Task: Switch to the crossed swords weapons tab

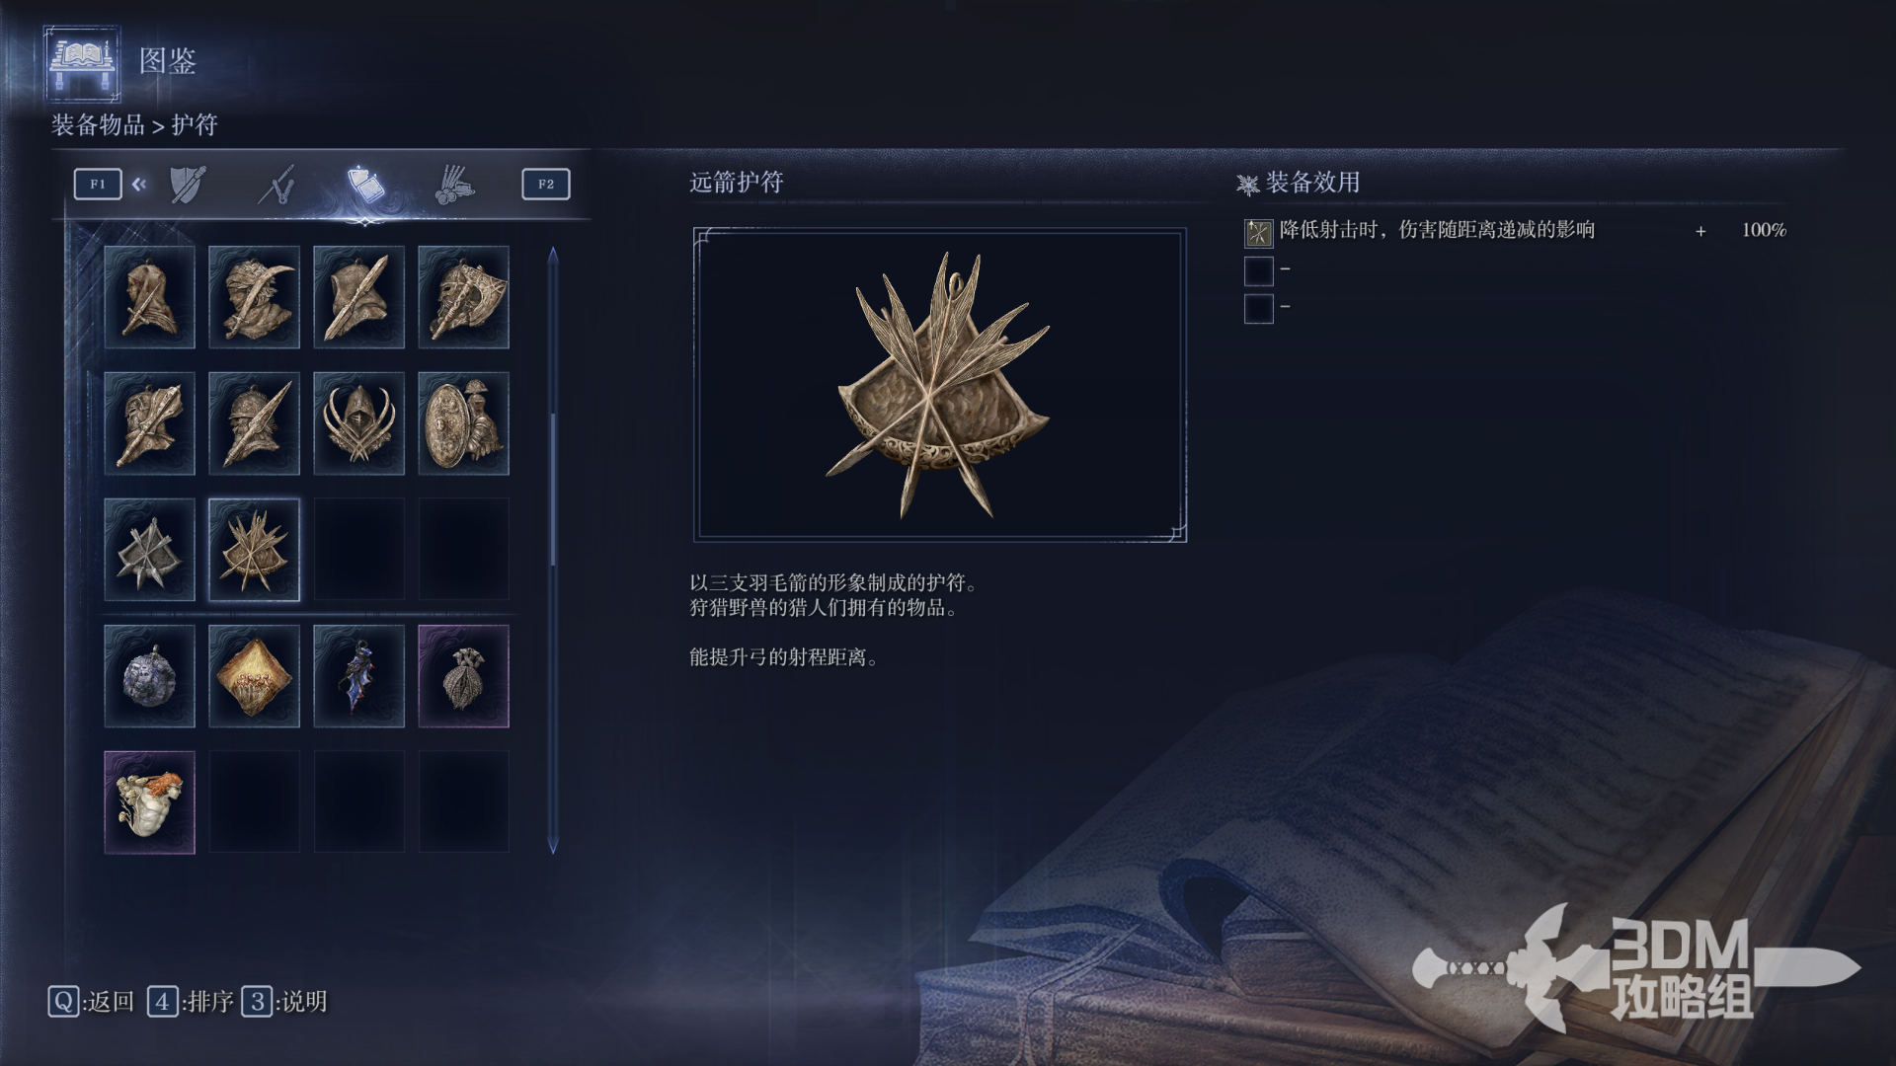Action: coord(276,185)
